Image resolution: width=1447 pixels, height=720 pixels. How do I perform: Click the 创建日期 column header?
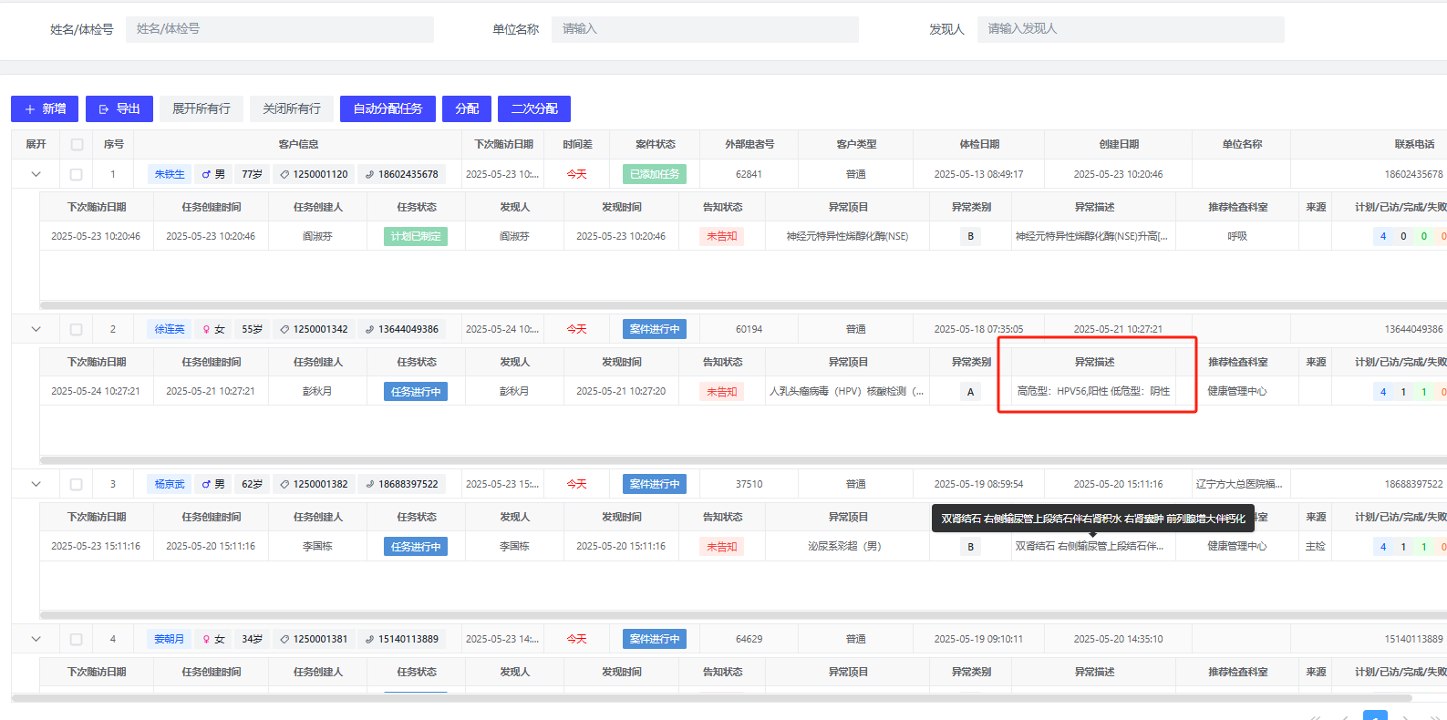(x=1119, y=144)
